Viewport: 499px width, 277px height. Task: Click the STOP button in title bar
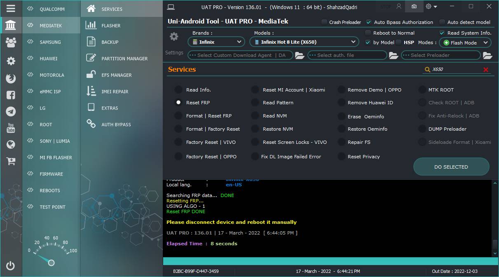pyautogui.click(x=386, y=7)
